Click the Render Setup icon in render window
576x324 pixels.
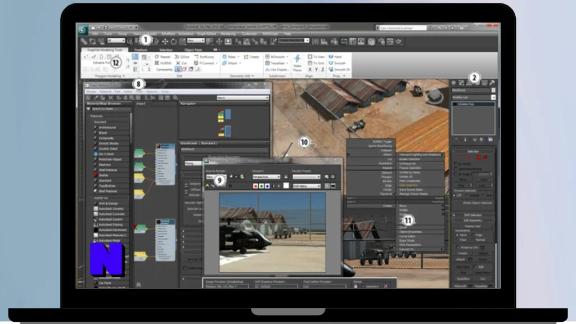(327, 177)
